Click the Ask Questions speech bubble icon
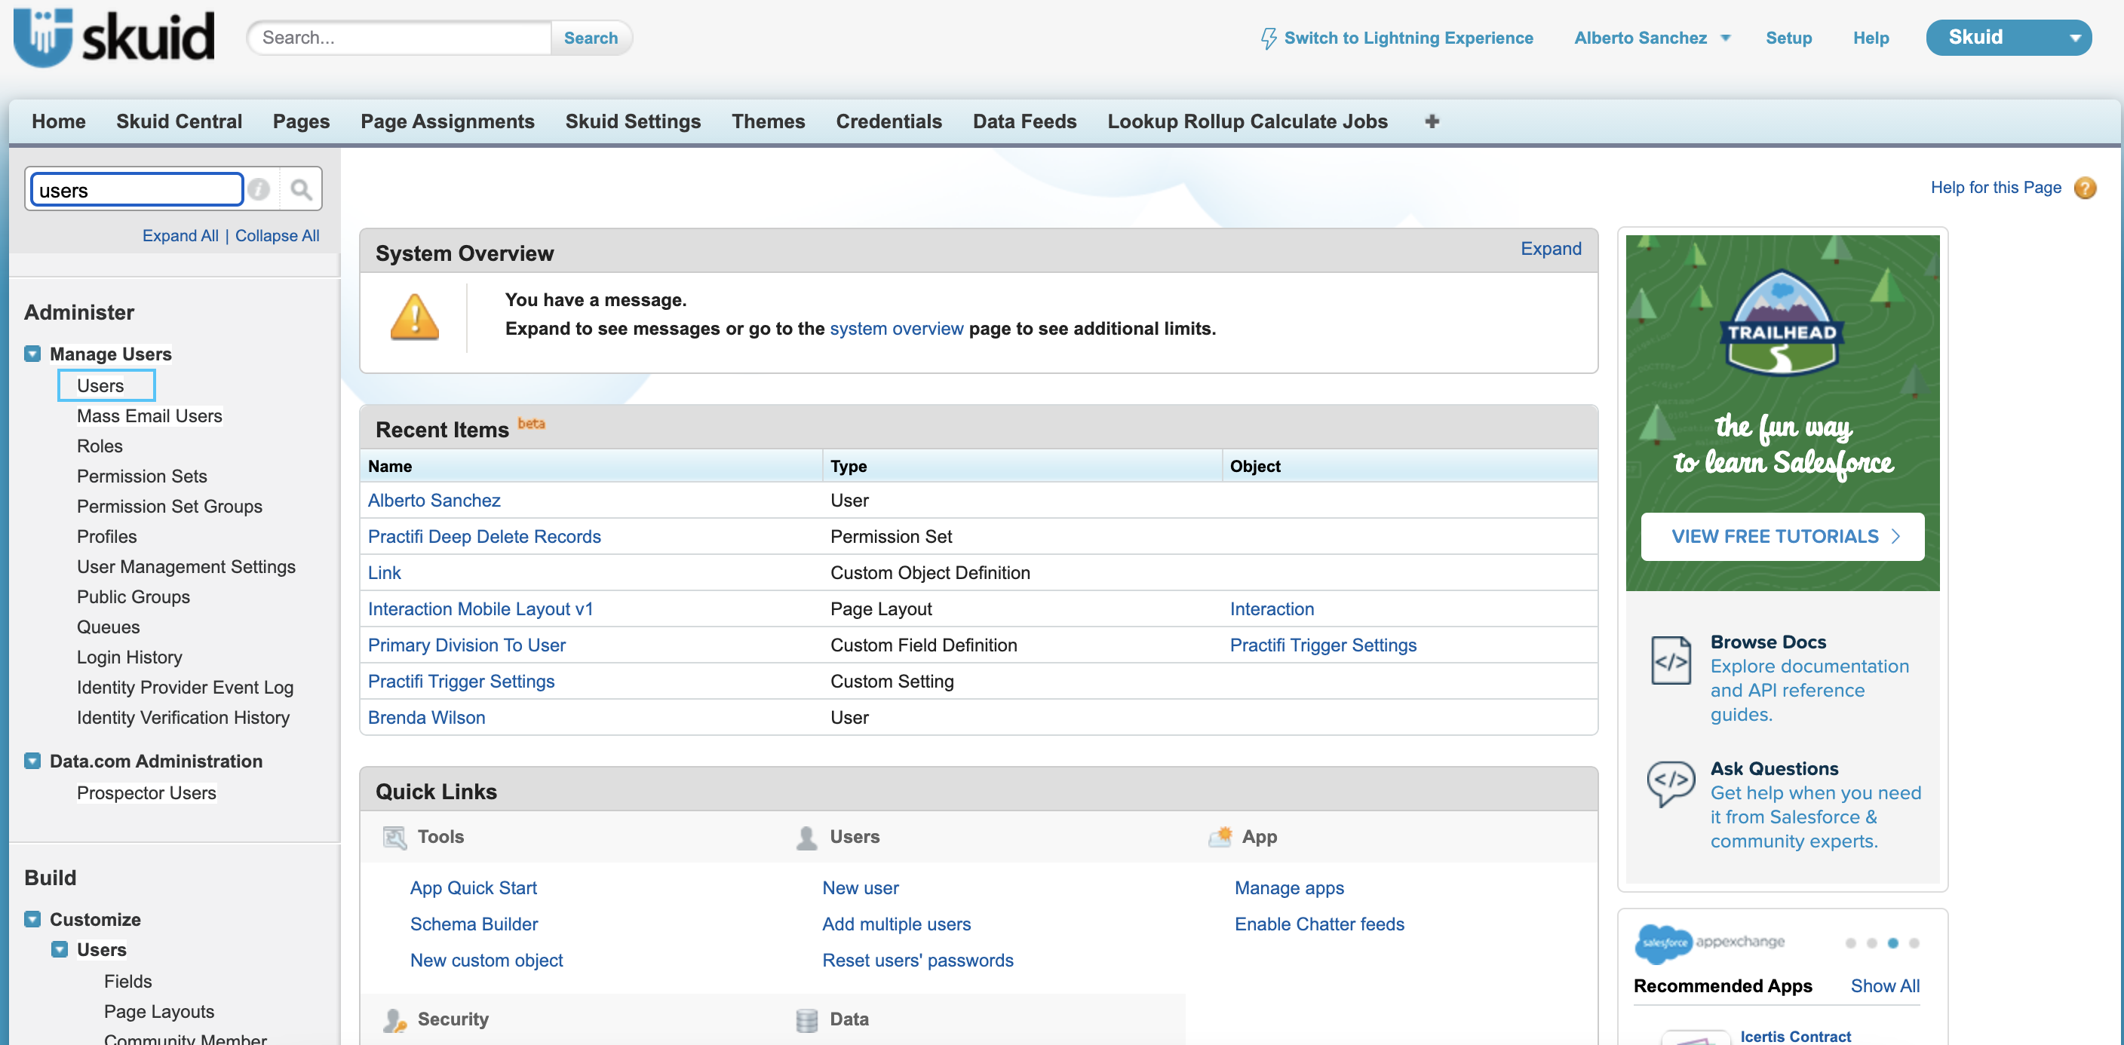The height and width of the screenshot is (1045, 2124). [1671, 783]
